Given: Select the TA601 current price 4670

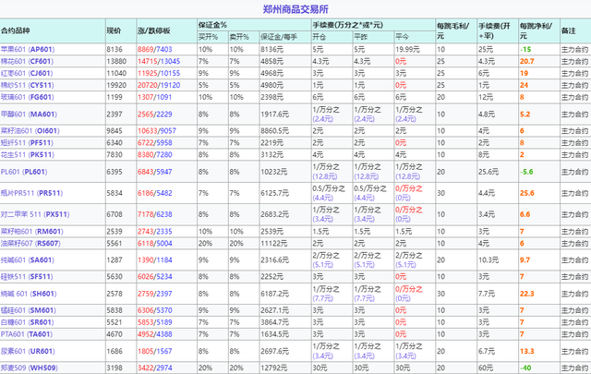Looking at the screenshot, I should 115,334.
